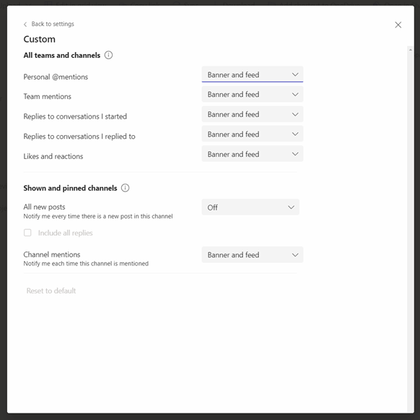Image resolution: width=420 pixels, height=420 pixels.
Task: Click 'Notify me every time there is a new post' text
Action: point(98,216)
